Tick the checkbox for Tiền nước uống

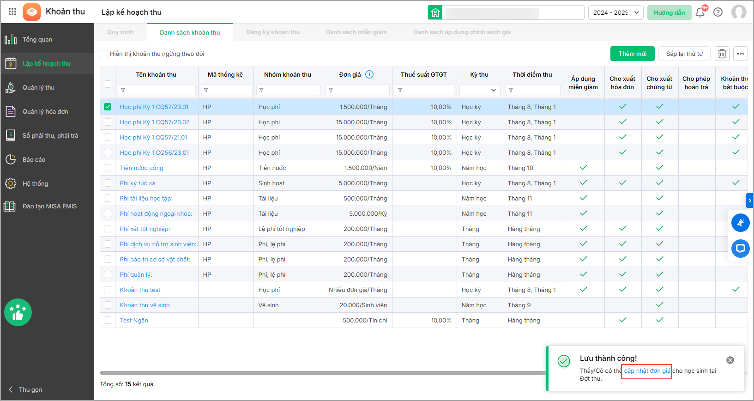pyautogui.click(x=108, y=168)
